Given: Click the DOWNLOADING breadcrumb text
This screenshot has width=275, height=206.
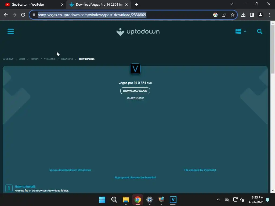Looking at the screenshot, I should (x=86, y=59).
